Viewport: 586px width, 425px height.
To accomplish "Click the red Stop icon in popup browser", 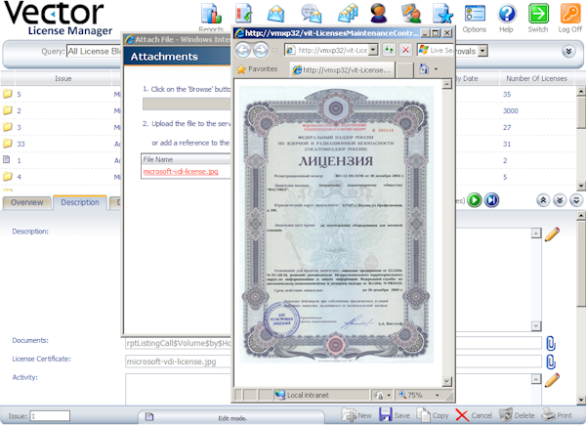I will point(406,50).
